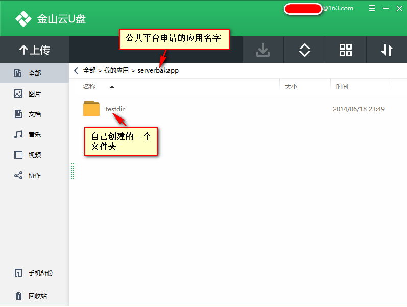Screen dimensions: 407x307
Task: Open 协作 share section
Action: 35,175
